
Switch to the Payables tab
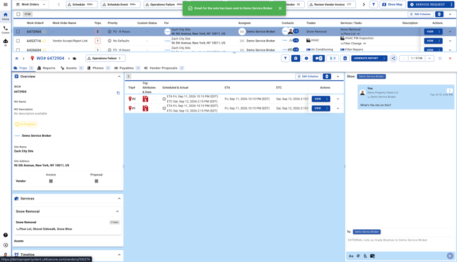[x=127, y=68]
